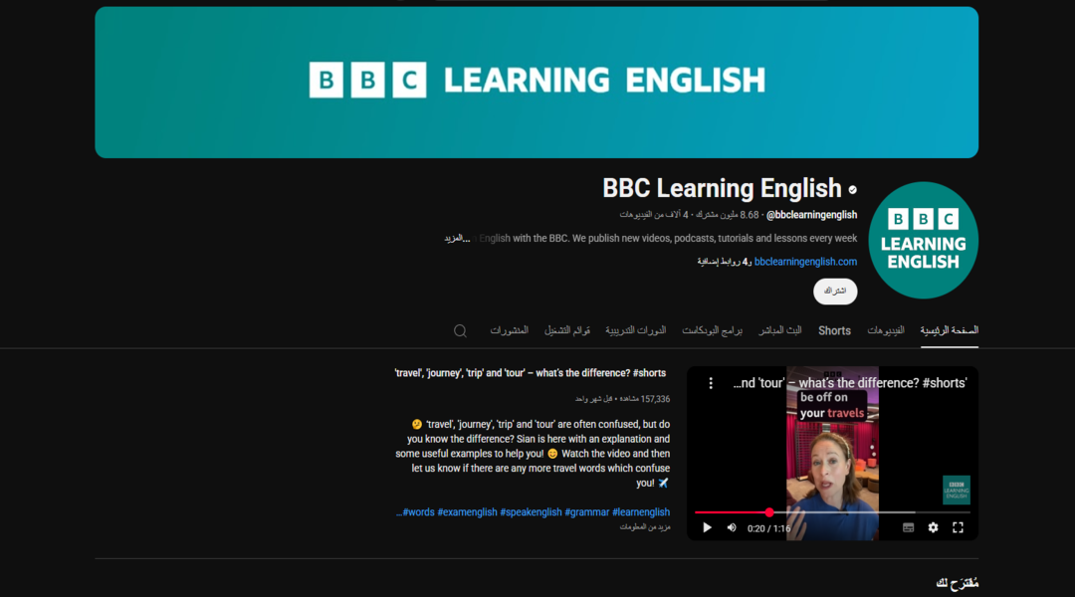Open the قوائم التشغيل tab
This screenshot has height=597, width=1075.
pos(567,331)
